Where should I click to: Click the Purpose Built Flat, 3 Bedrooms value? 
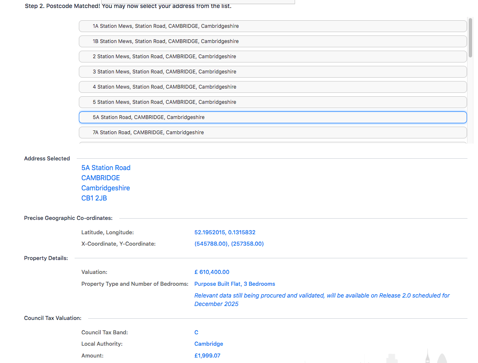[x=234, y=284]
